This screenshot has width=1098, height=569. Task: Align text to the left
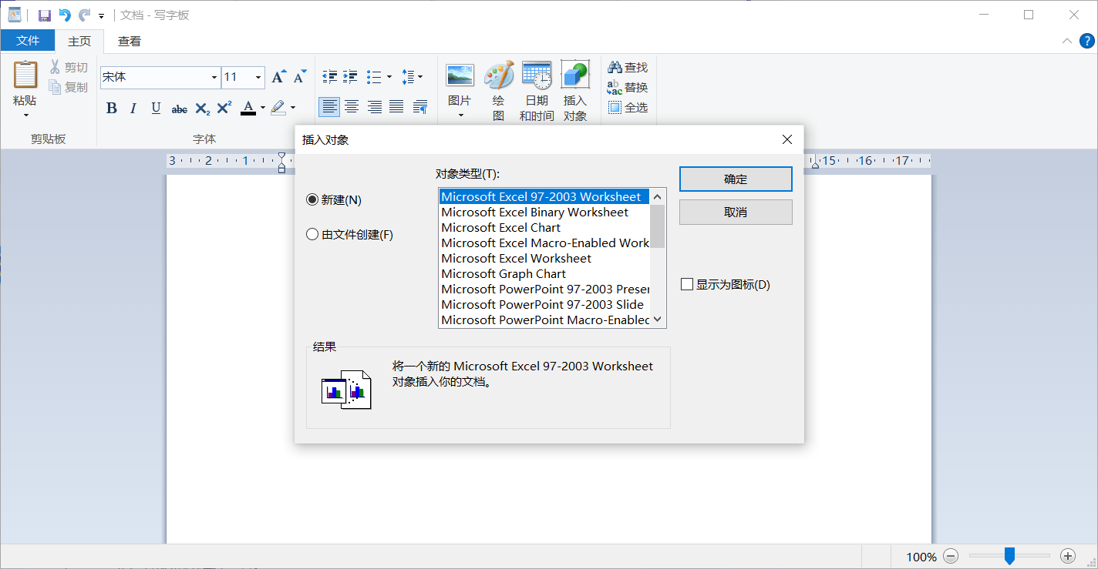tap(329, 107)
